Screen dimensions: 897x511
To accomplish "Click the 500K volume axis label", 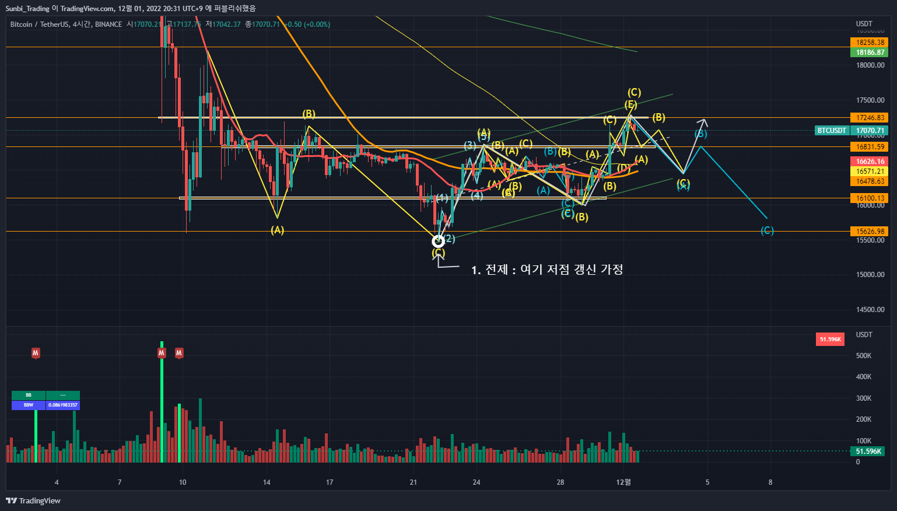I will point(864,356).
